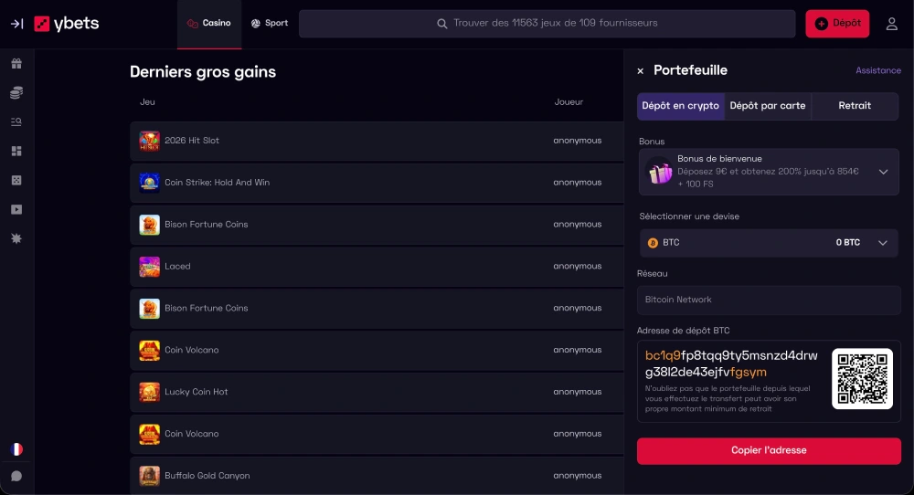Open the dice games sidebar icon
Screen dimensions: 914x495
[16, 180]
